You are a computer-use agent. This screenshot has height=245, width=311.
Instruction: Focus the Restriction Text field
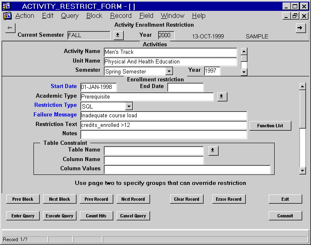(164, 125)
